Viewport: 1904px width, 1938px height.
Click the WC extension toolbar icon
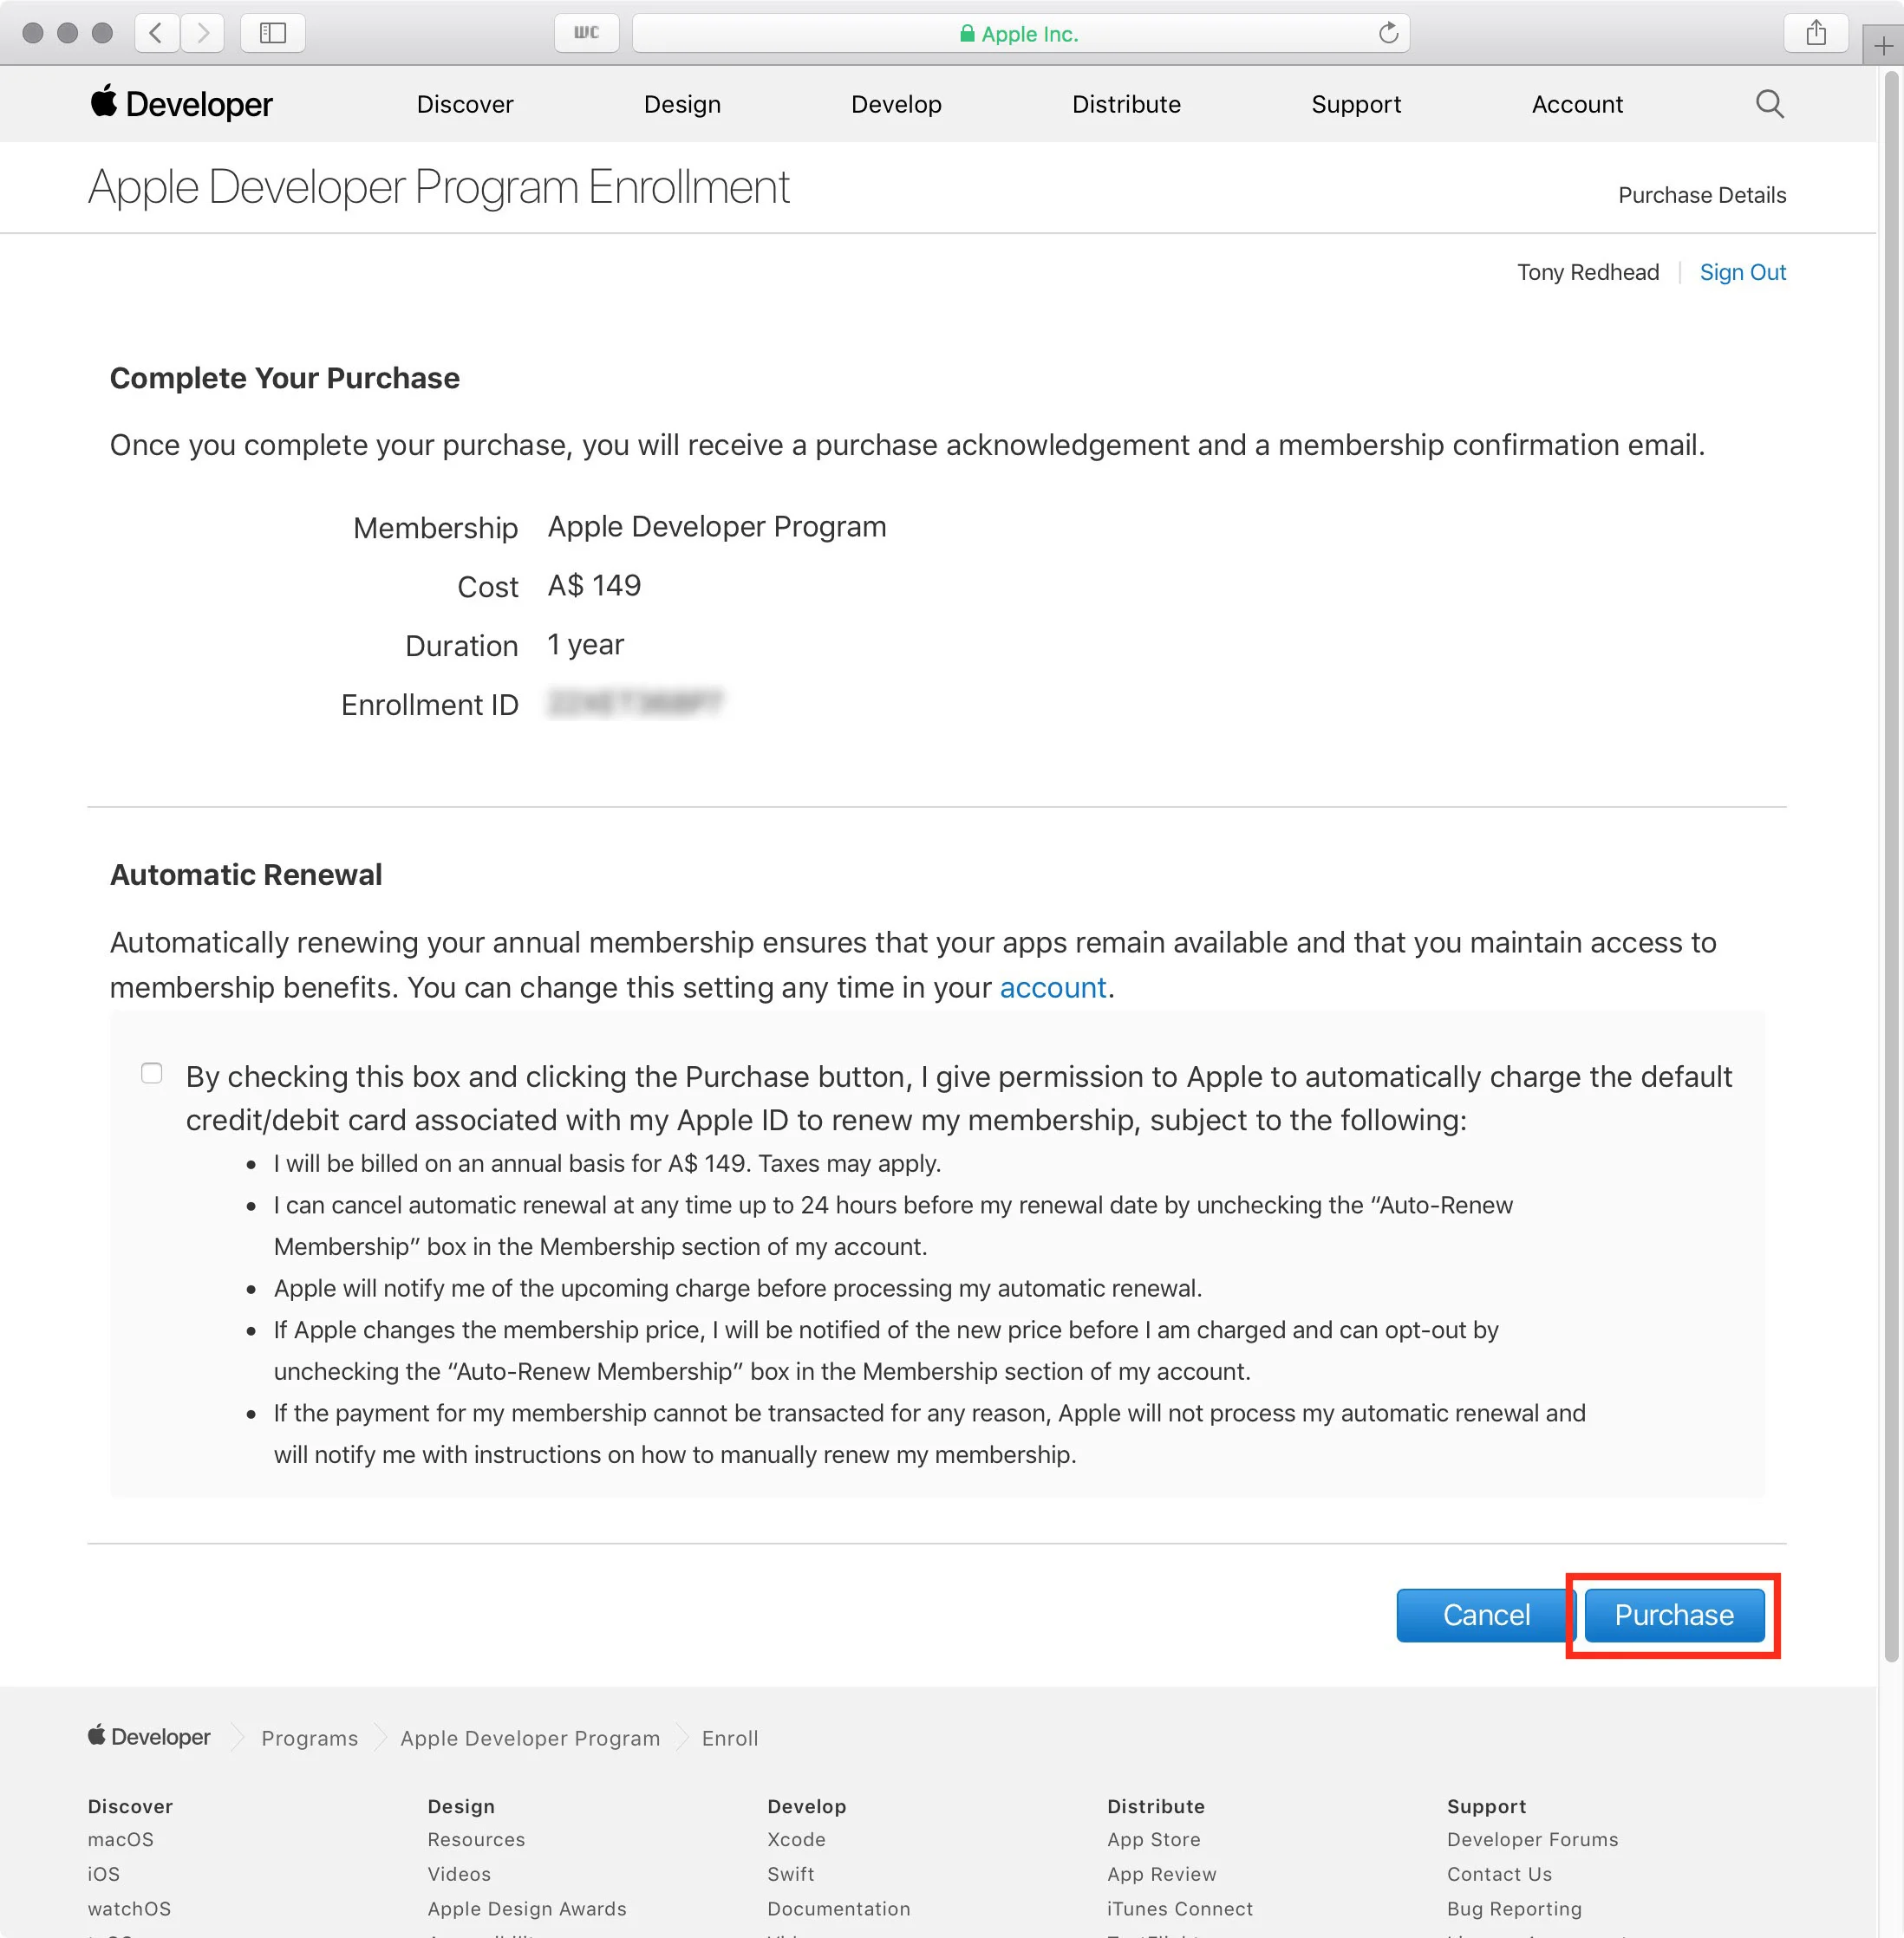point(587,33)
